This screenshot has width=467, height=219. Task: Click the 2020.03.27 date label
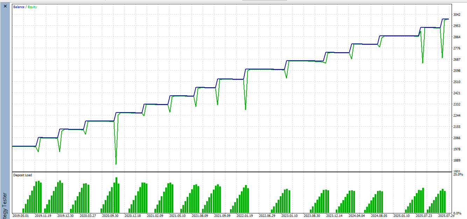(88, 216)
